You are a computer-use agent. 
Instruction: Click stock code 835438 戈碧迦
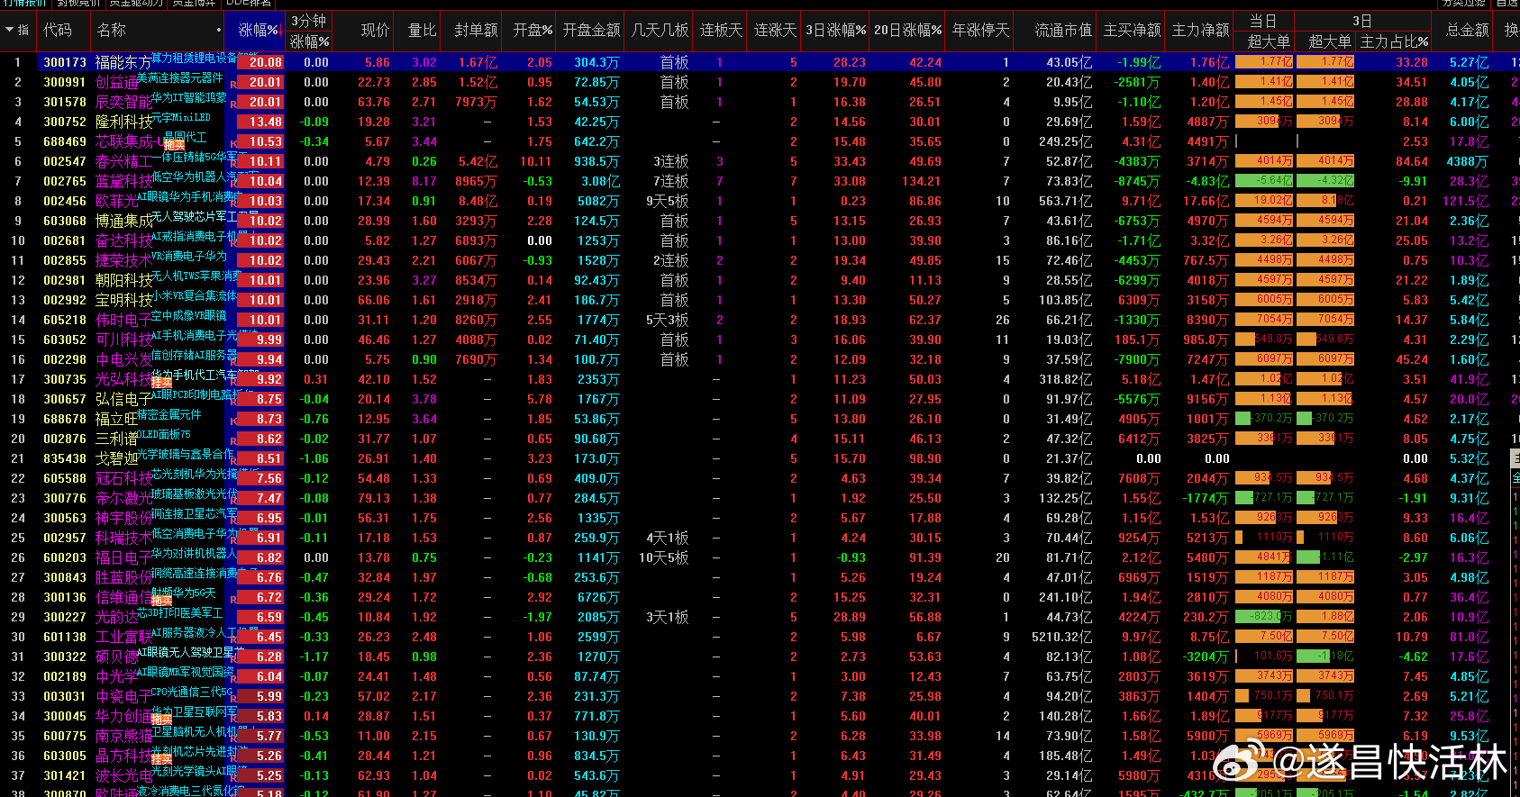coord(65,458)
